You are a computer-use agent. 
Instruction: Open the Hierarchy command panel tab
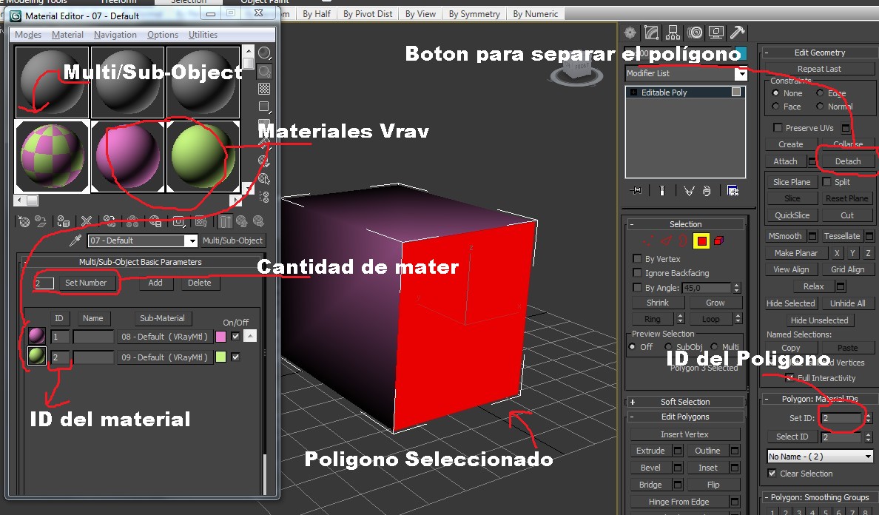click(x=673, y=33)
